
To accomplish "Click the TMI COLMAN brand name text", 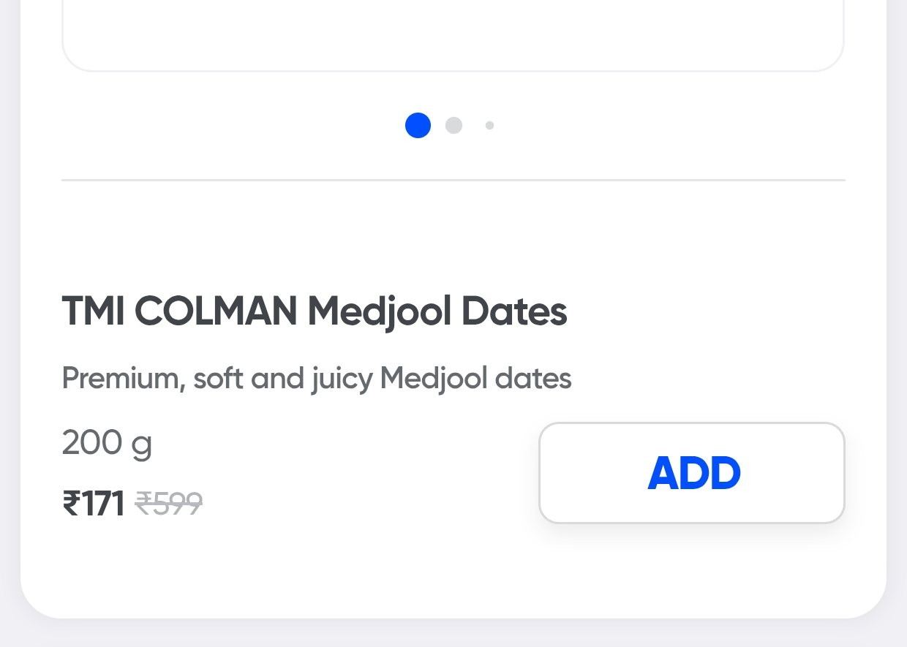I will click(x=179, y=311).
